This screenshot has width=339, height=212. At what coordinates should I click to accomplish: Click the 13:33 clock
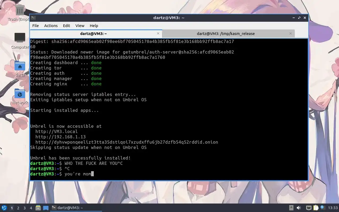pyautogui.click(x=333, y=208)
